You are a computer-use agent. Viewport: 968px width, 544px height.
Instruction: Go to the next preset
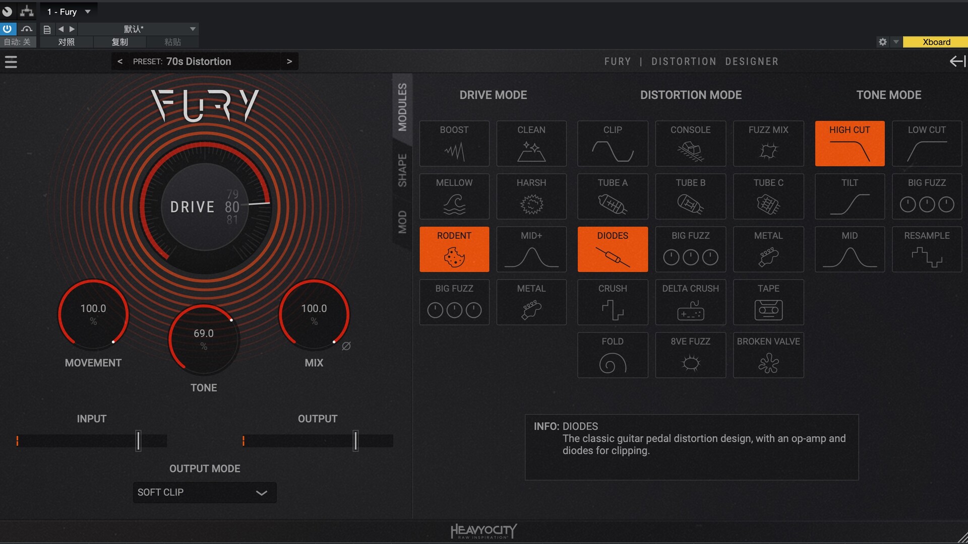289,61
